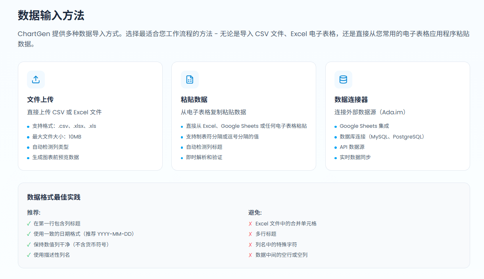Select the 文件上传 card
This screenshot has height=279, width=484.
click(90, 115)
